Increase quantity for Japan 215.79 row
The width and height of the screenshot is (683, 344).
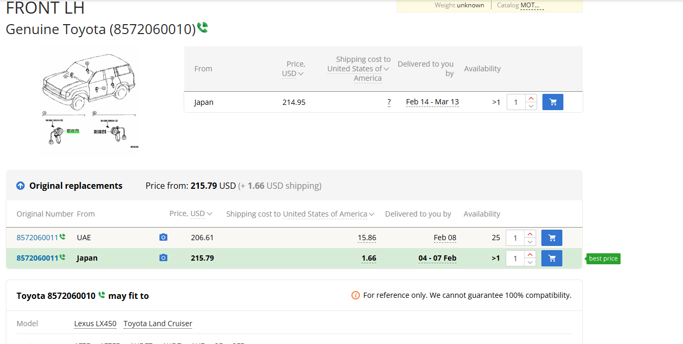coord(530,254)
